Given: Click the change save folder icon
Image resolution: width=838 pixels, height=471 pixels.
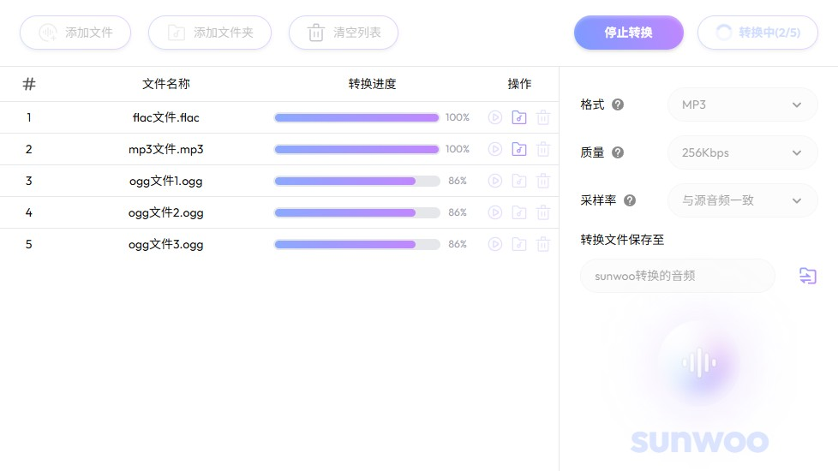Looking at the screenshot, I should (807, 276).
